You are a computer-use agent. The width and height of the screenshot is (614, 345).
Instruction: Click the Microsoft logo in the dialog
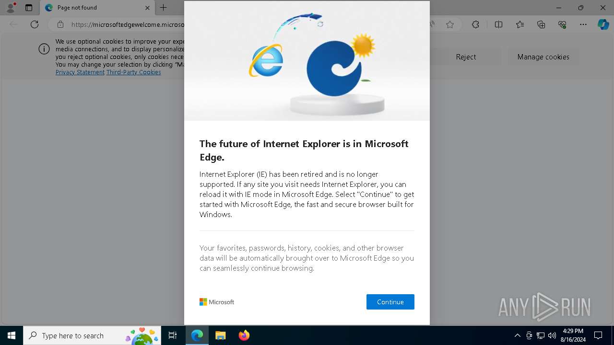point(217,302)
